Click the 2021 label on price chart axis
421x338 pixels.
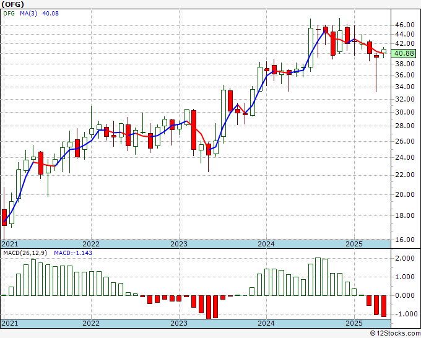(x=10, y=244)
